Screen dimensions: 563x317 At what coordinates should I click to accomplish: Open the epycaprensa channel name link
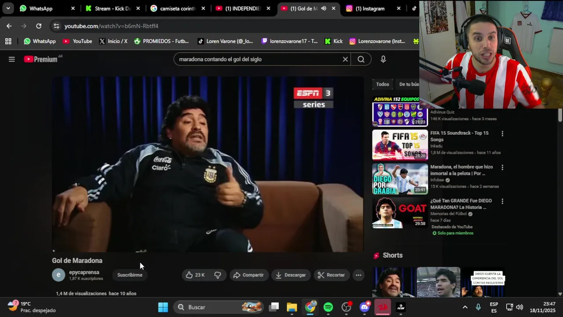point(84,272)
